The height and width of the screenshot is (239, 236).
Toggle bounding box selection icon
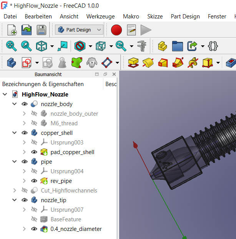101,46
